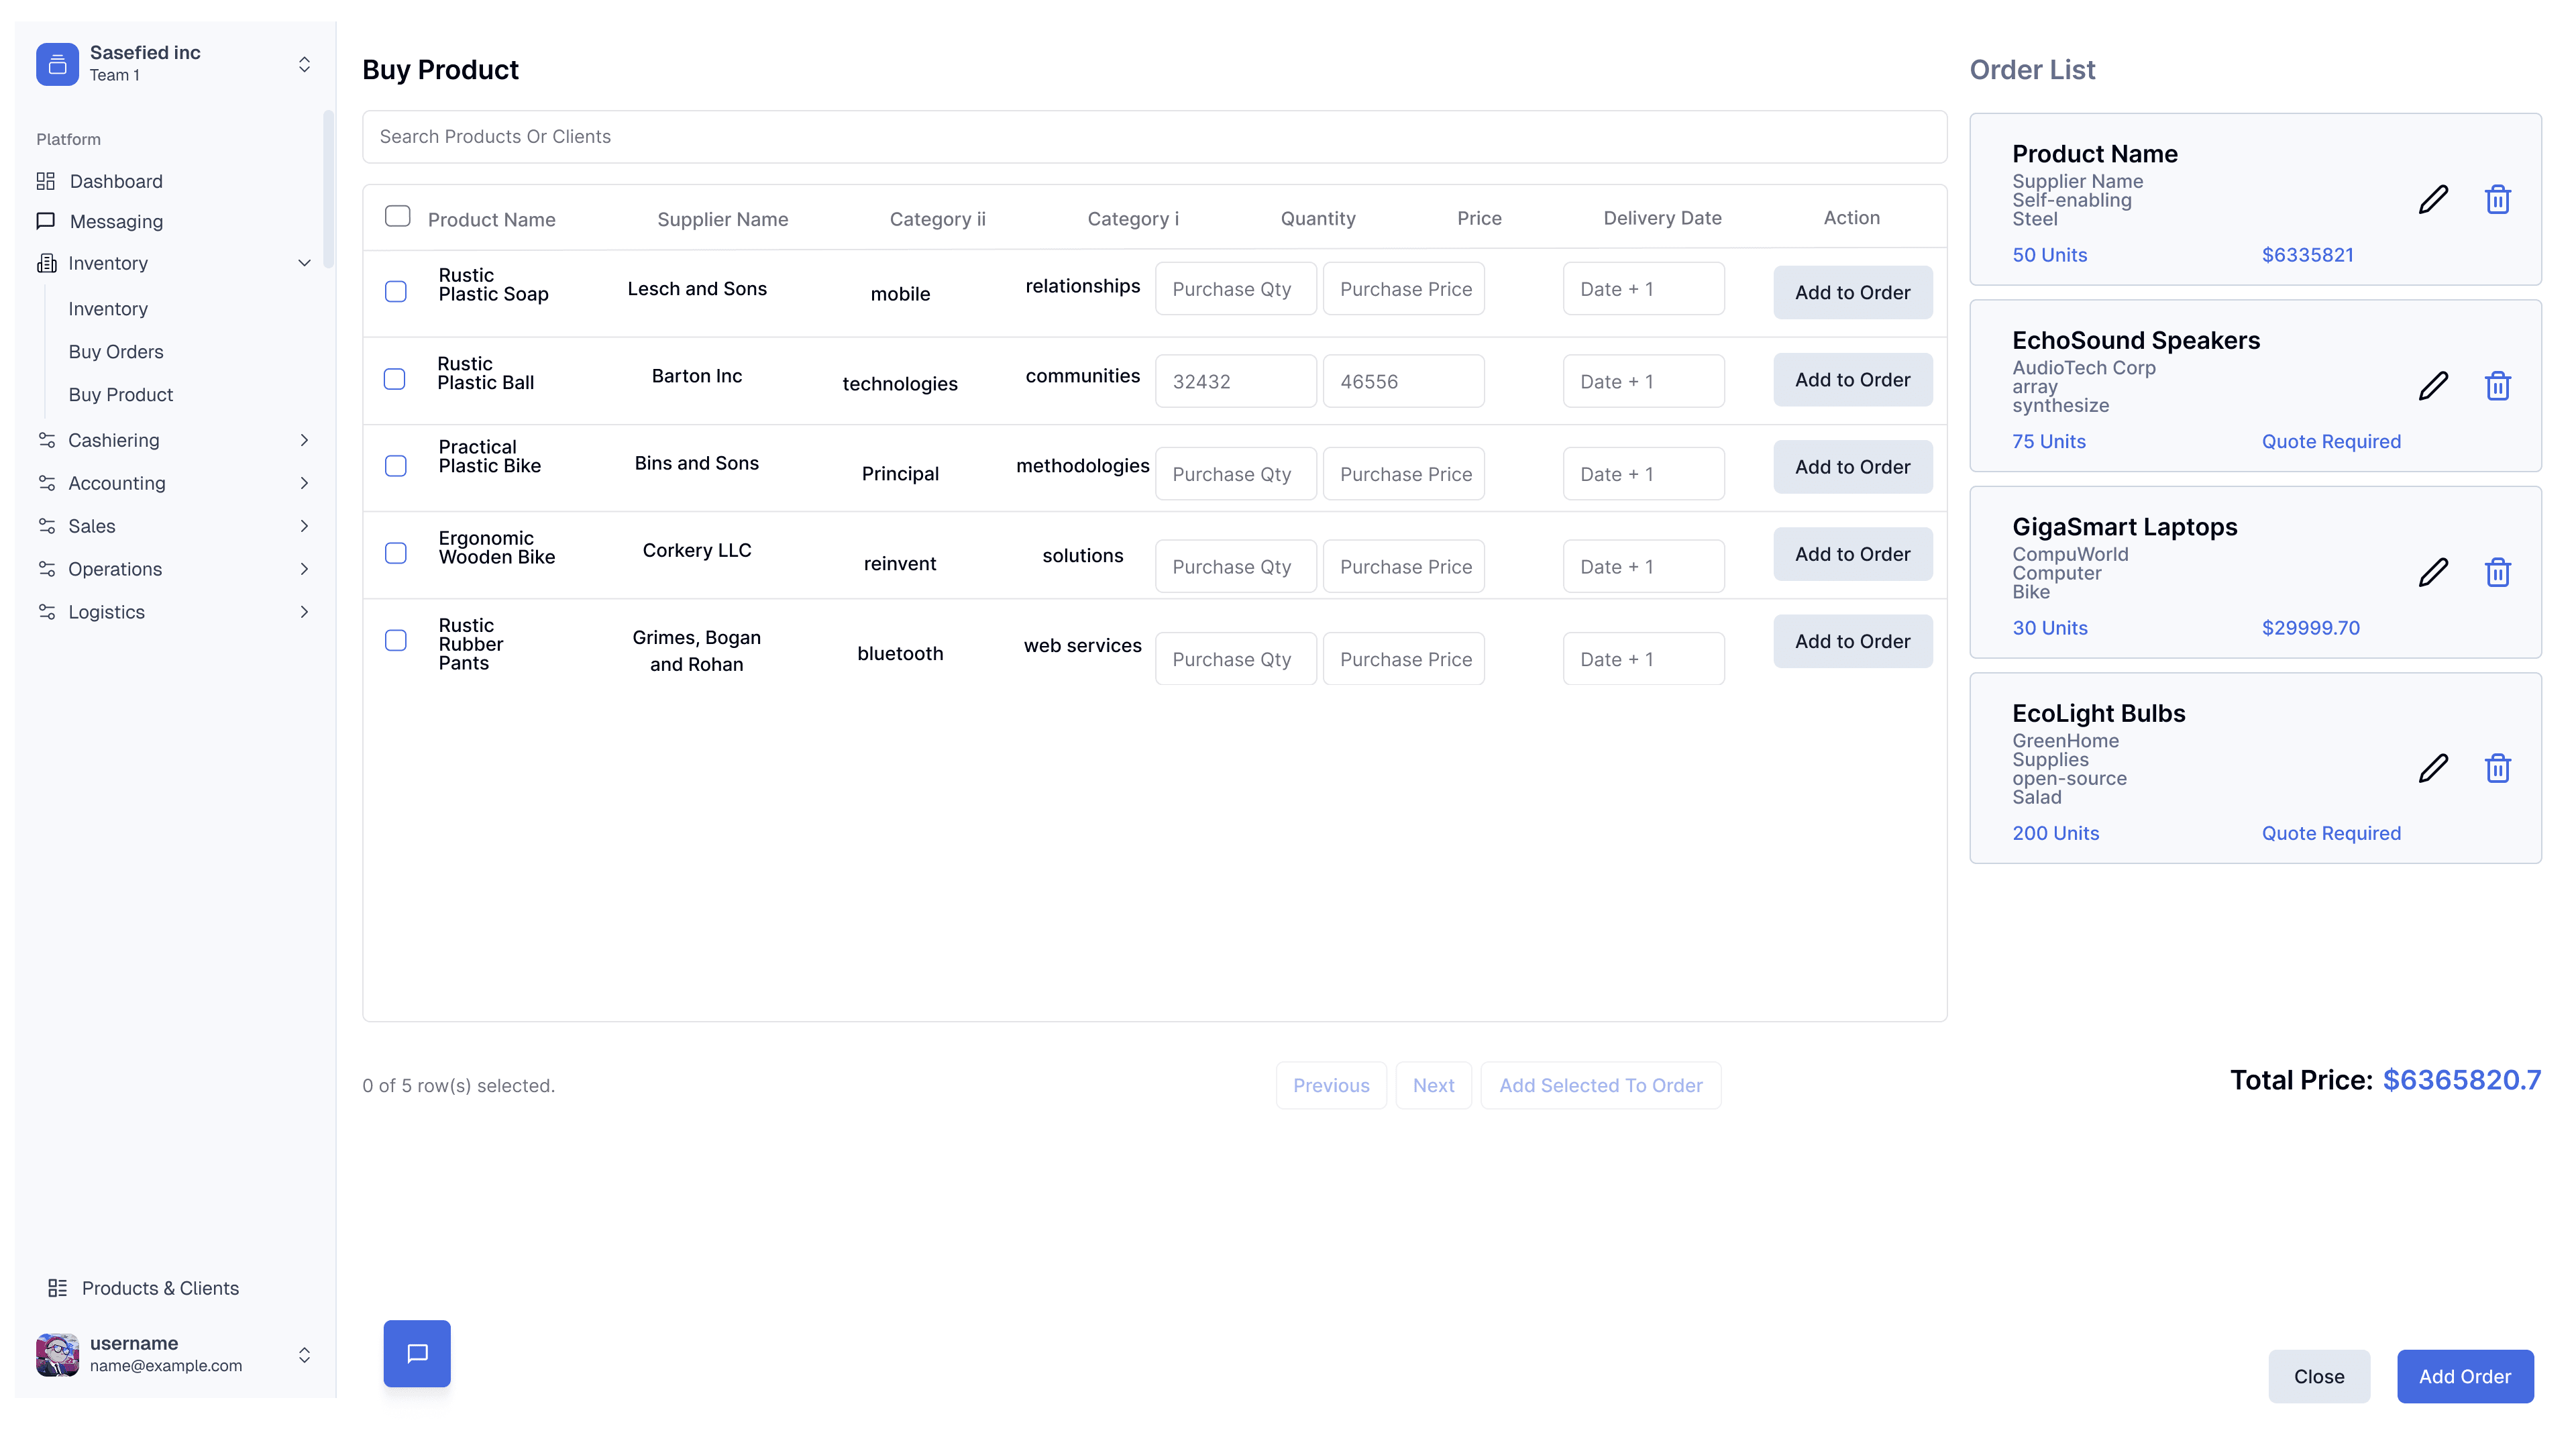
Task: Click Add to Order for Practical Plastic Bike
Action: [x=1852, y=467]
